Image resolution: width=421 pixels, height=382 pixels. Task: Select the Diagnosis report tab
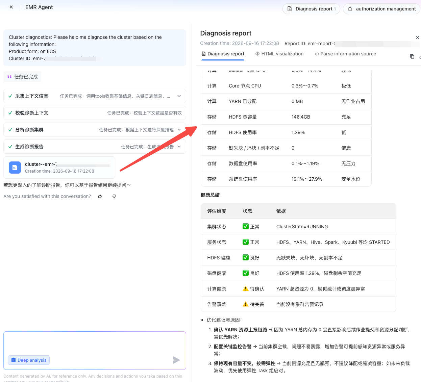(223, 54)
